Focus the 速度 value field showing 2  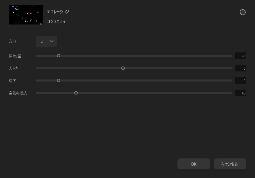[x=241, y=81]
